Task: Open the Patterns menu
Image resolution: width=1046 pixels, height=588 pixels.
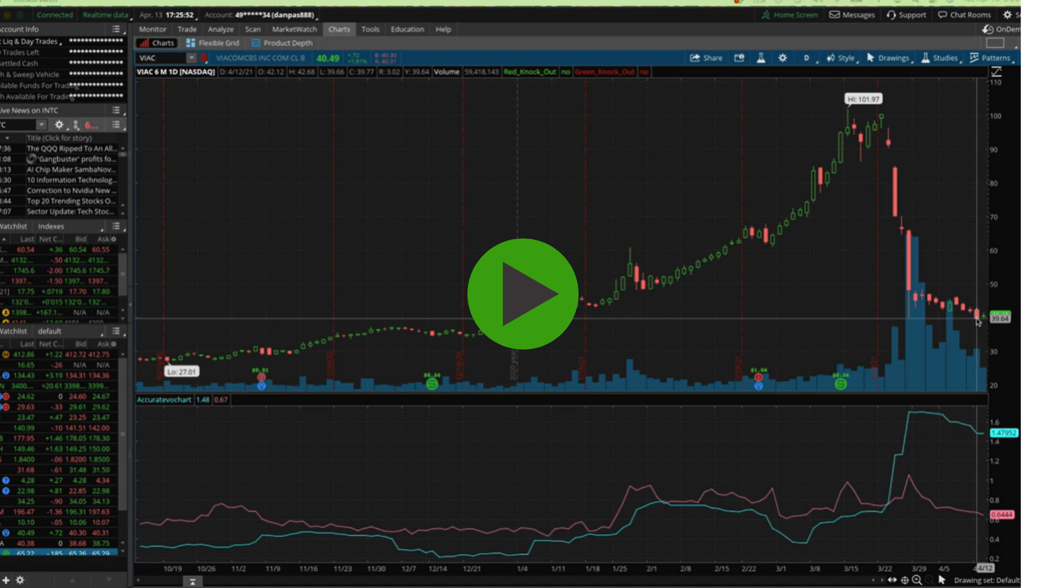Action: click(x=990, y=58)
